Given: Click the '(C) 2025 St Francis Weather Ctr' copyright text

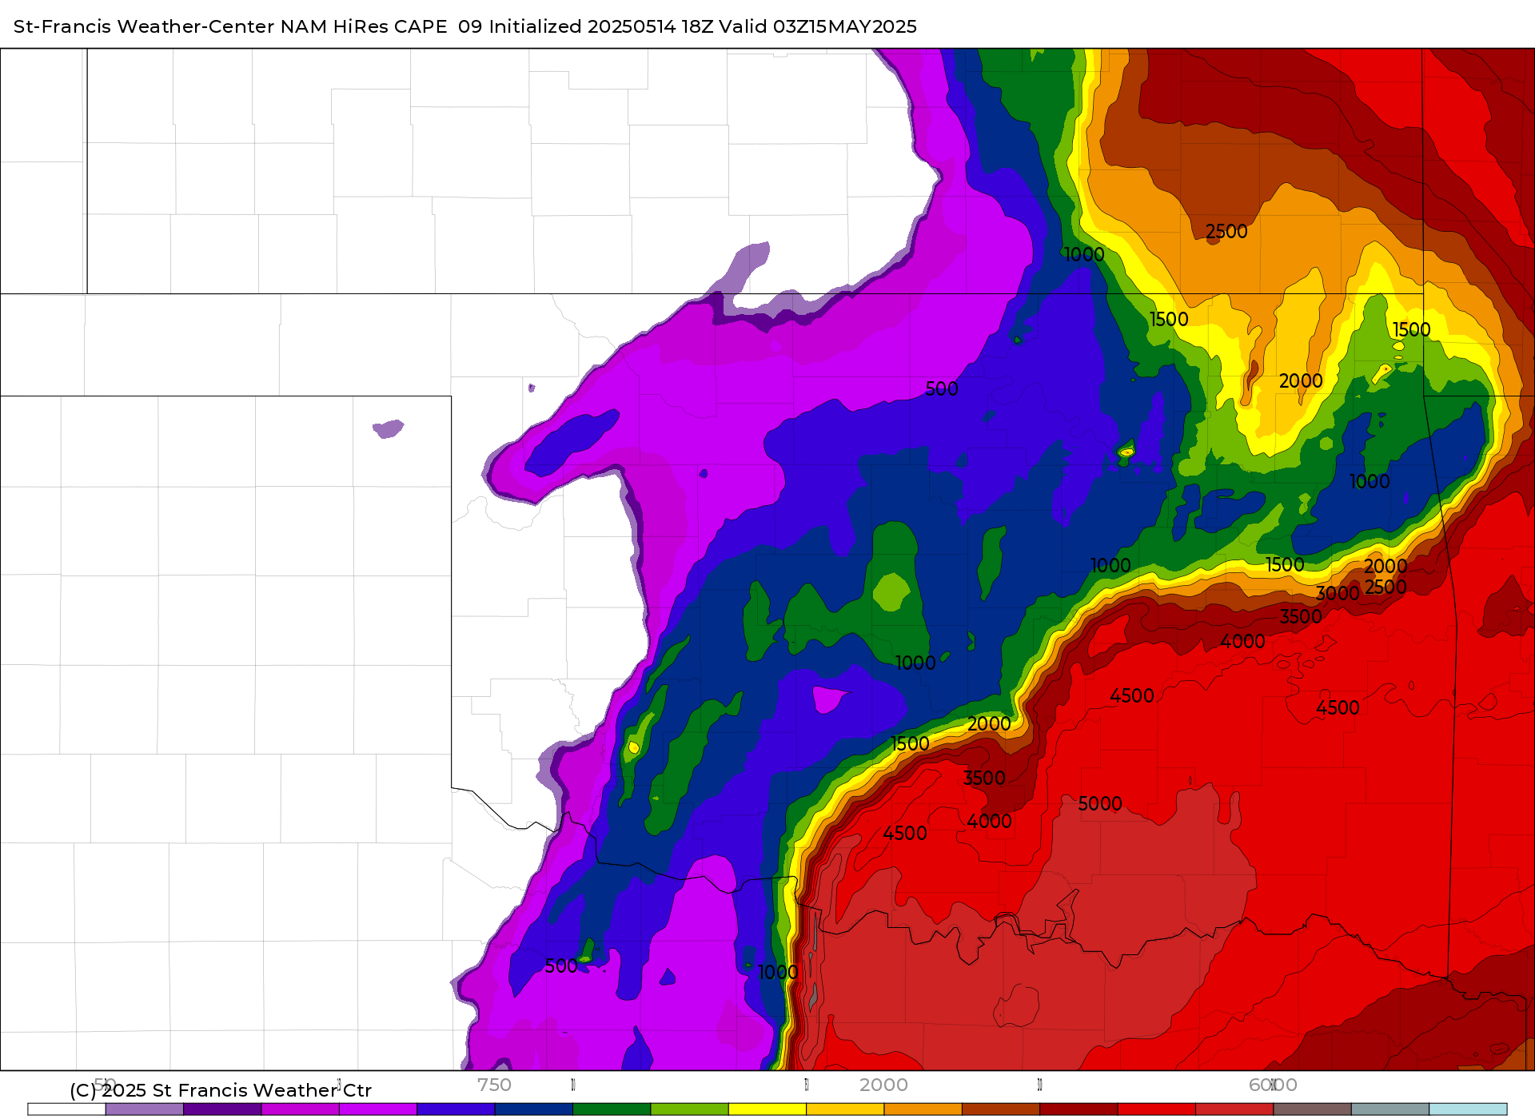Looking at the screenshot, I should point(221,1090).
